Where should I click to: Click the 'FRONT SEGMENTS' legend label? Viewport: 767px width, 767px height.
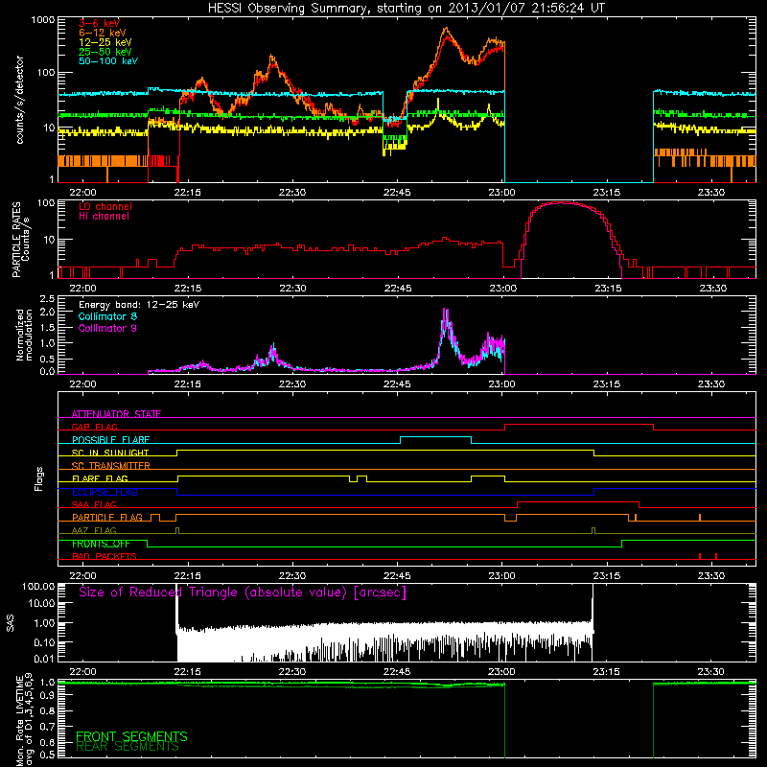tap(131, 736)
